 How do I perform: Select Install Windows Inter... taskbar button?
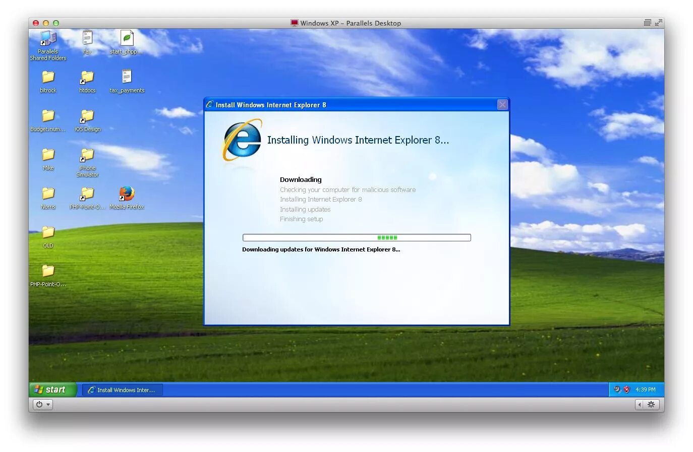tap(123, 390)
